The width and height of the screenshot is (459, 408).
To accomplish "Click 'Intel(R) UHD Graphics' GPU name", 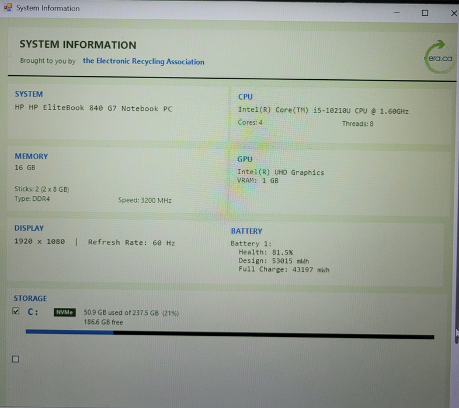I will (281, 172).
